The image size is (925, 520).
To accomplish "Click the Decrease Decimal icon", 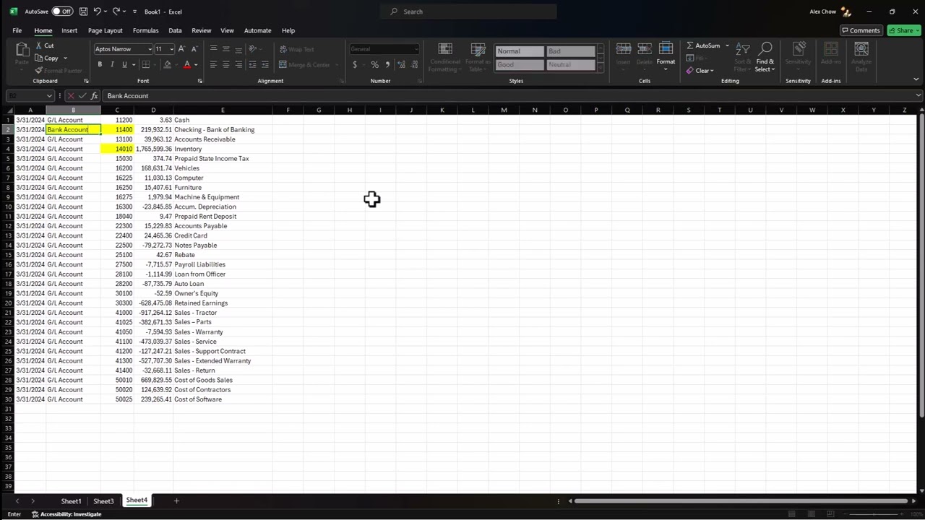I will 414,64.
